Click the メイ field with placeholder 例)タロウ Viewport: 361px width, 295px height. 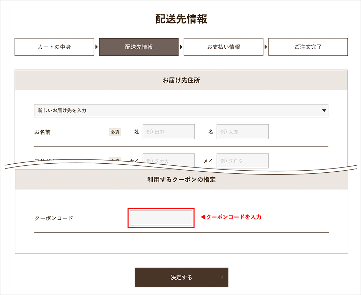point(242,161)
